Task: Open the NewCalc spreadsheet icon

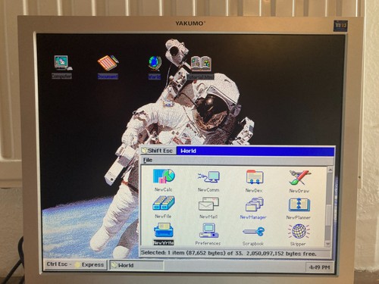Action: coord(164,176)
